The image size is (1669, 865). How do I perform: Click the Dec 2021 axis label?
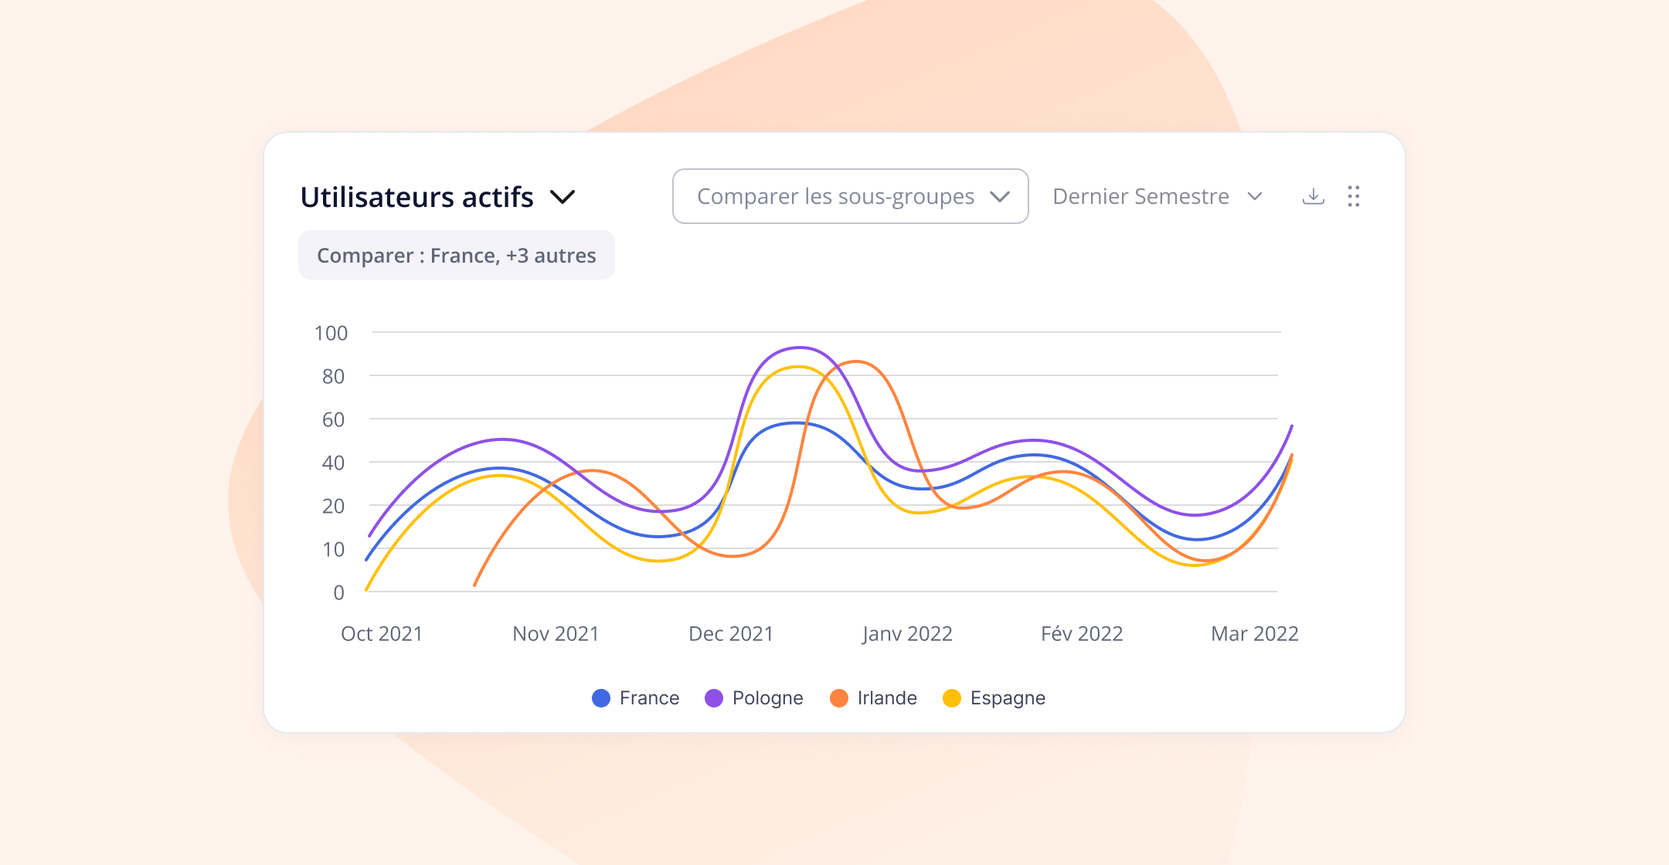coord(731,633)
